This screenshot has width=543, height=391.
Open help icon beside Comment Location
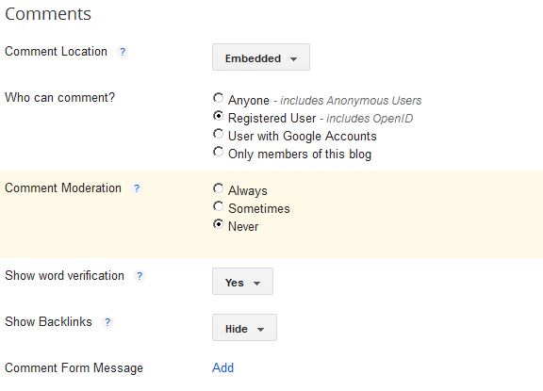(123, 52)
